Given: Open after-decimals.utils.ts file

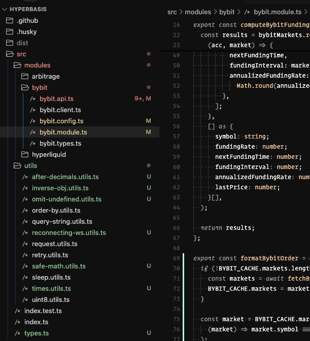Looking at the screenshot, I should [x=65, y=177].
